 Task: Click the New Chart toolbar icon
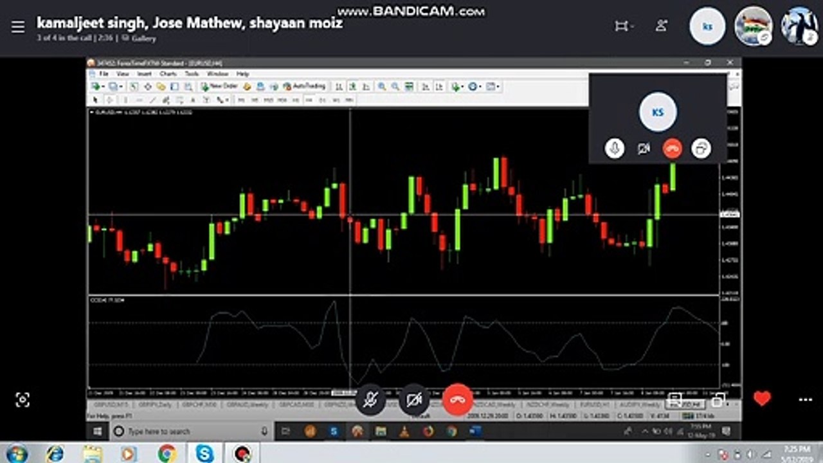coord(95,86)
